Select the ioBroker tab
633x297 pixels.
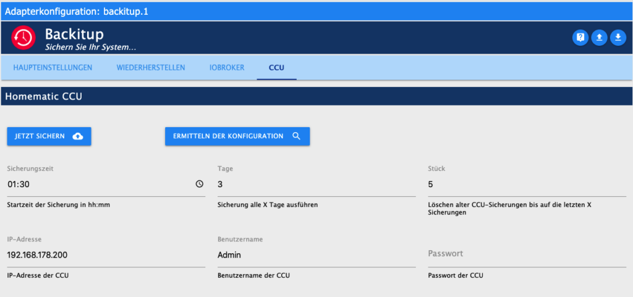coord(227,67)
